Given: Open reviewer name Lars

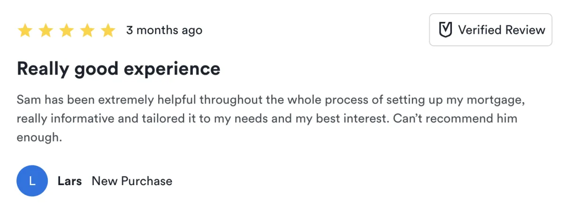Looking at the screenshot, I should [69, 181].
